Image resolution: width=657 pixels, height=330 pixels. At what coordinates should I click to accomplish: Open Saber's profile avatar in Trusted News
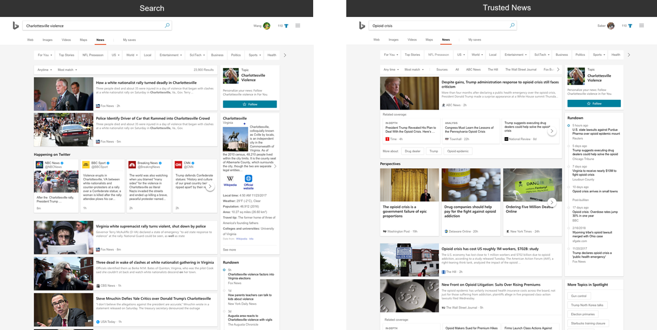(610, 26)
